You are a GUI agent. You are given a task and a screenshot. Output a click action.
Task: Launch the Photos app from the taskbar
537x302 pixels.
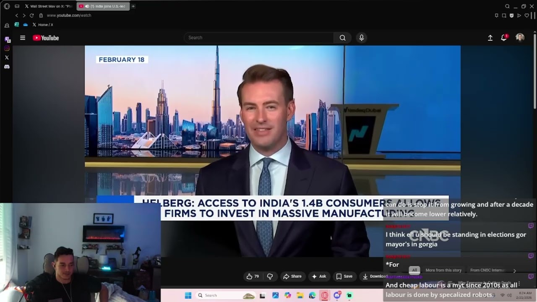[275, 295]
